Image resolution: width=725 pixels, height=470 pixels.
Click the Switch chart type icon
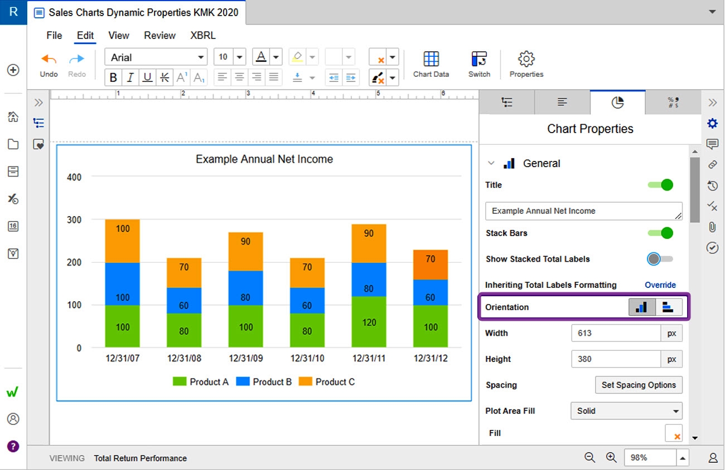point(478,63)
